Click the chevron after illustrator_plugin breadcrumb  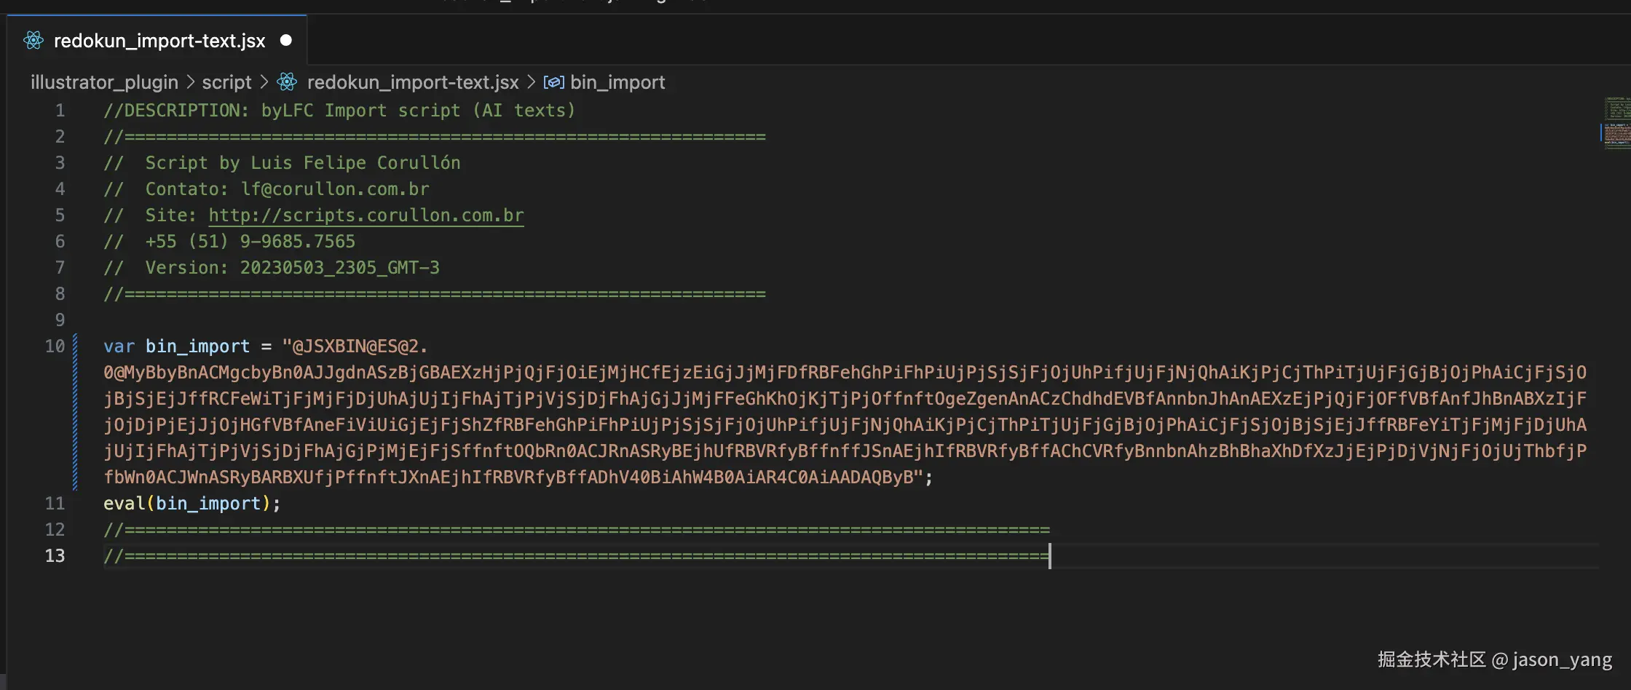pos(191,82)
